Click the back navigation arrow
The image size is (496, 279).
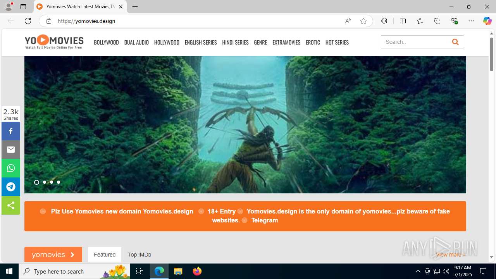[11, 21]
